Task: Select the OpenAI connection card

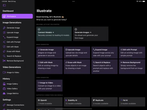Action: click(49, 102)
